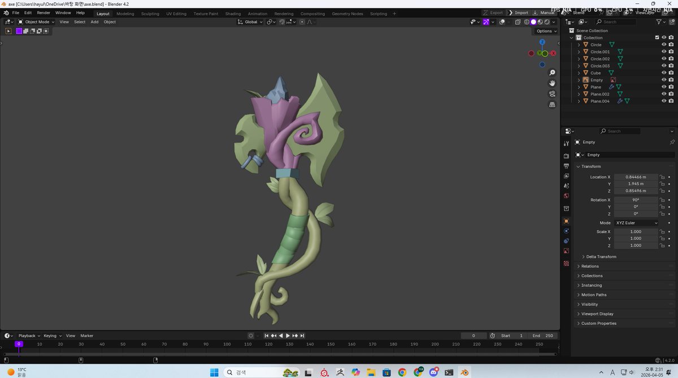Uncheck the Collection exclude checkbox
Viewport: 678px width, 378px height.
pos(657,38)
